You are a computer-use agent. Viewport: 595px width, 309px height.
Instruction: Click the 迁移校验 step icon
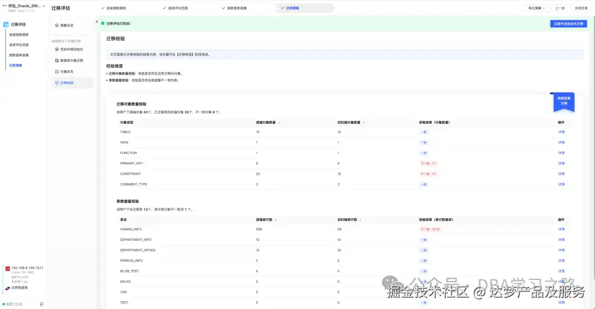[x=57, y=83]
